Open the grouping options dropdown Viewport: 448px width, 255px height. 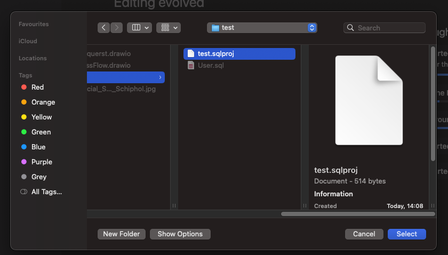pos(169,28)
